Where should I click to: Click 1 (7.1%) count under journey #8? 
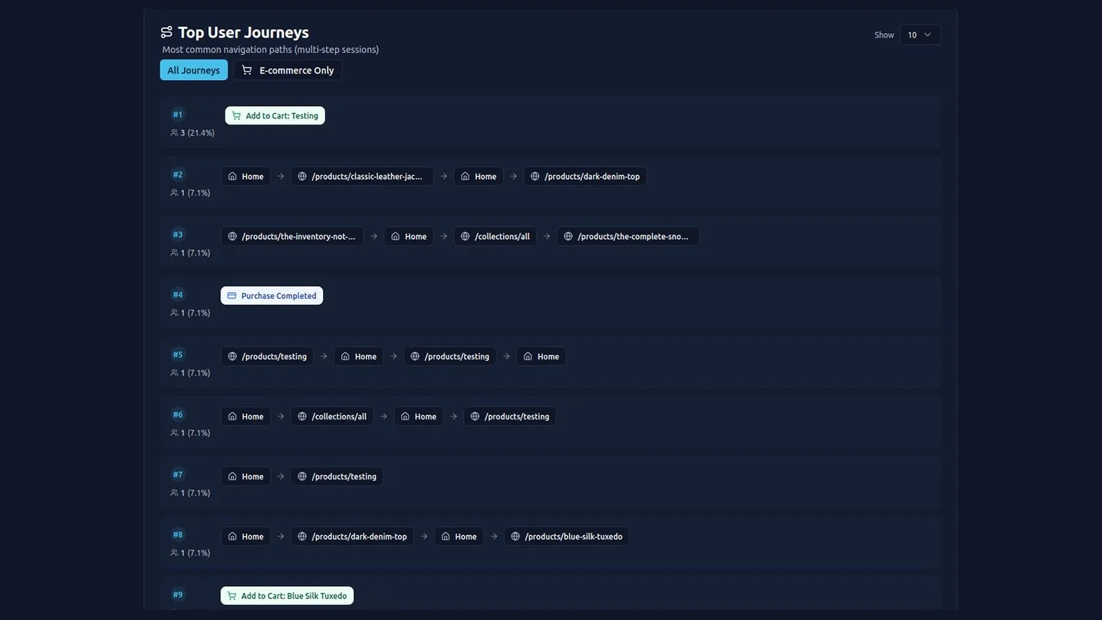196,553
